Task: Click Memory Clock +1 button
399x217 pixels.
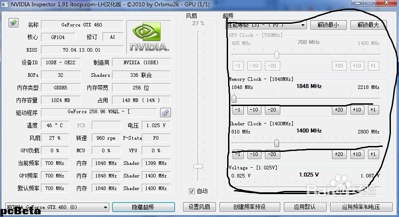Action: [373, 110]
